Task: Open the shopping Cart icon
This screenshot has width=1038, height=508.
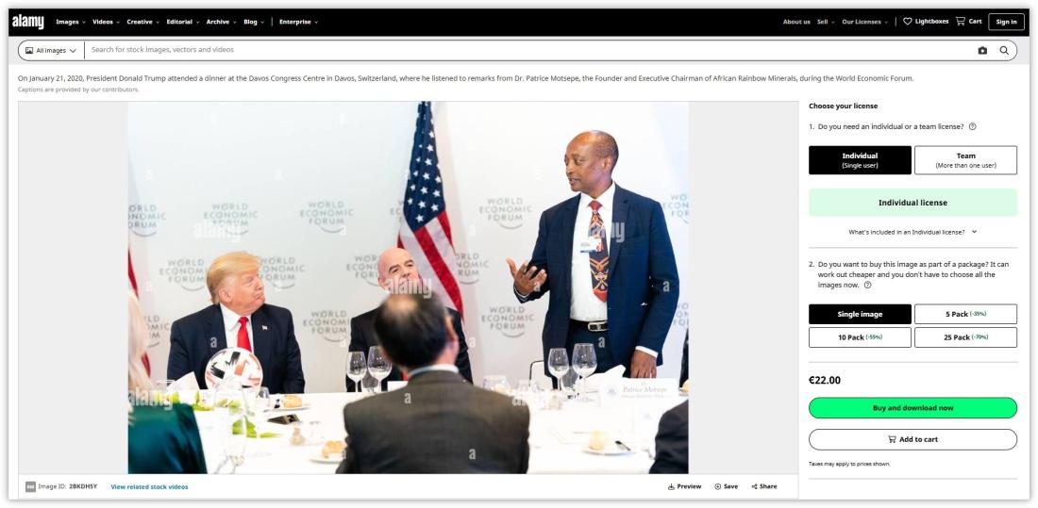Action: [x=960, y=21]
